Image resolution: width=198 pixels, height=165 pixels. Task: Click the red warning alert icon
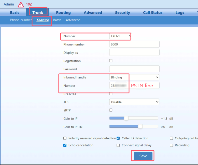pyautogui.click(x=21, y=4)
